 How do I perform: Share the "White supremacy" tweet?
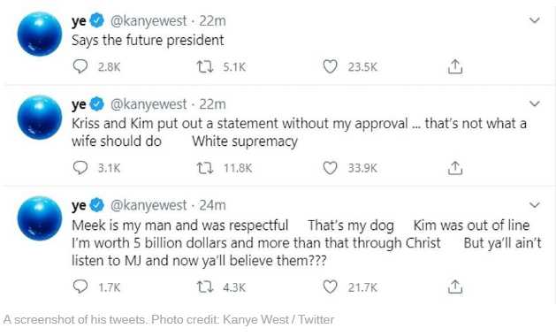455,167
